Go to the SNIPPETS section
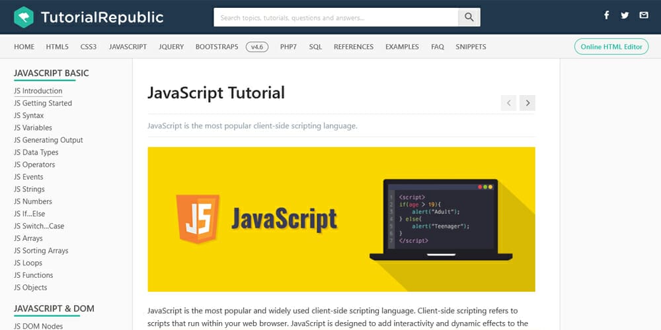 471,47
